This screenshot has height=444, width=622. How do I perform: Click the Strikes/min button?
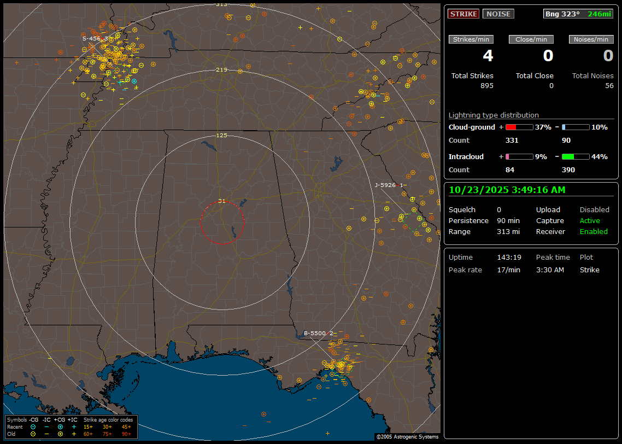tap(471, 39)
